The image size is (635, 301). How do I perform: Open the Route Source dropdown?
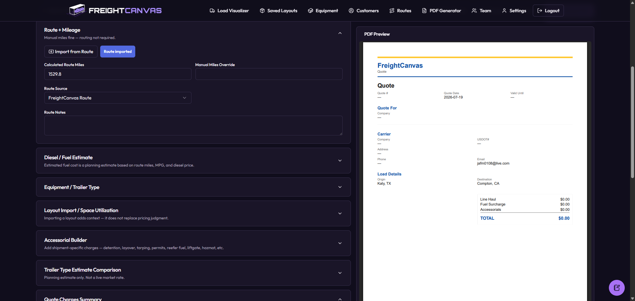(118, 98)
